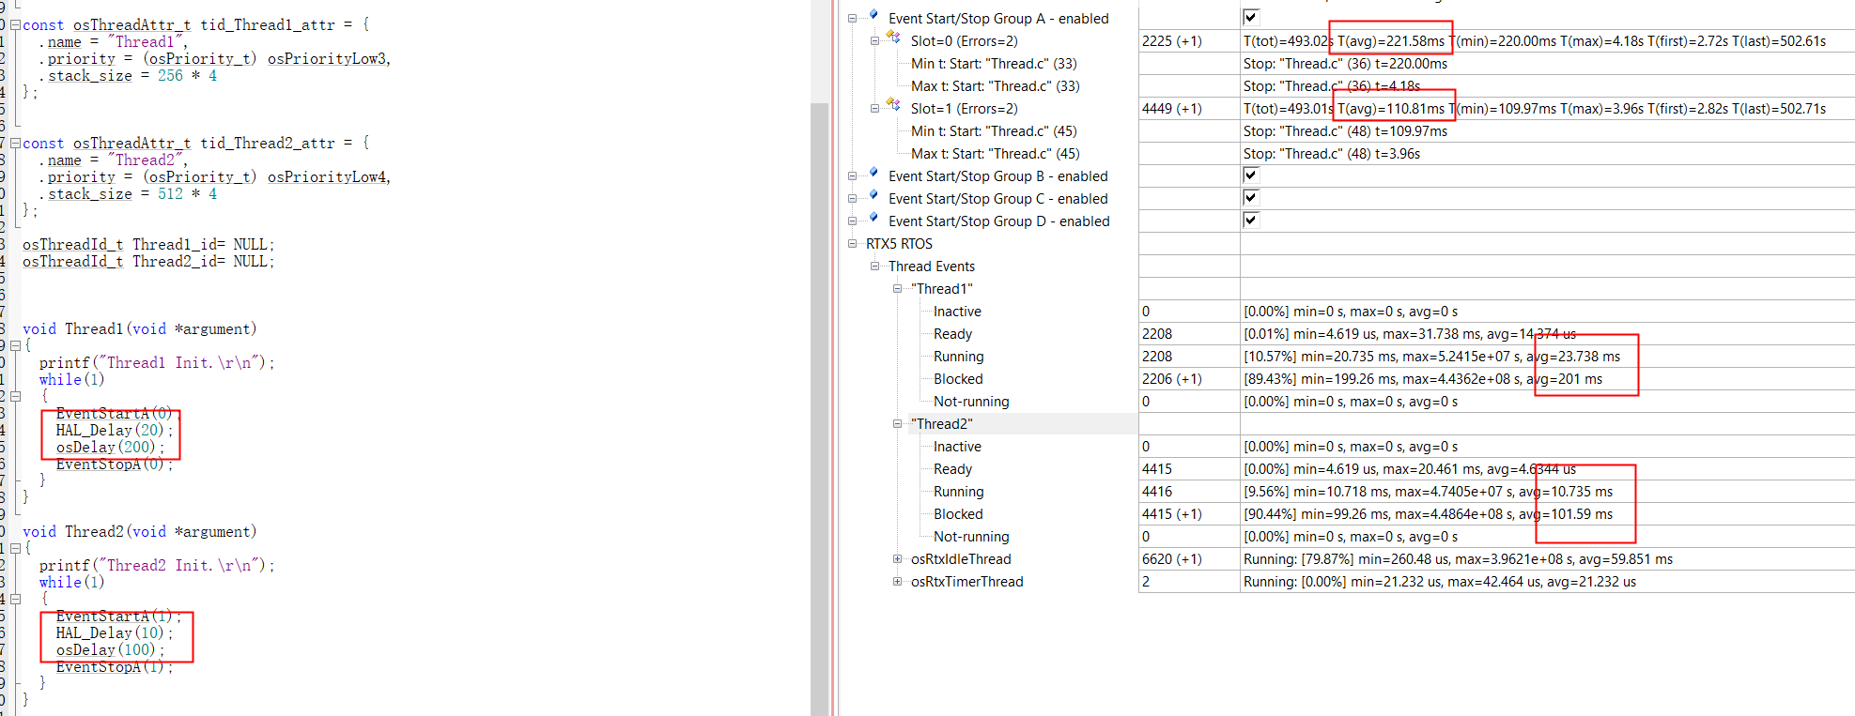This screenshot has height=716, width=1855.
Task: Select Max t: Start "Thread.c" (45) row
Action: (x=995, y=154)
